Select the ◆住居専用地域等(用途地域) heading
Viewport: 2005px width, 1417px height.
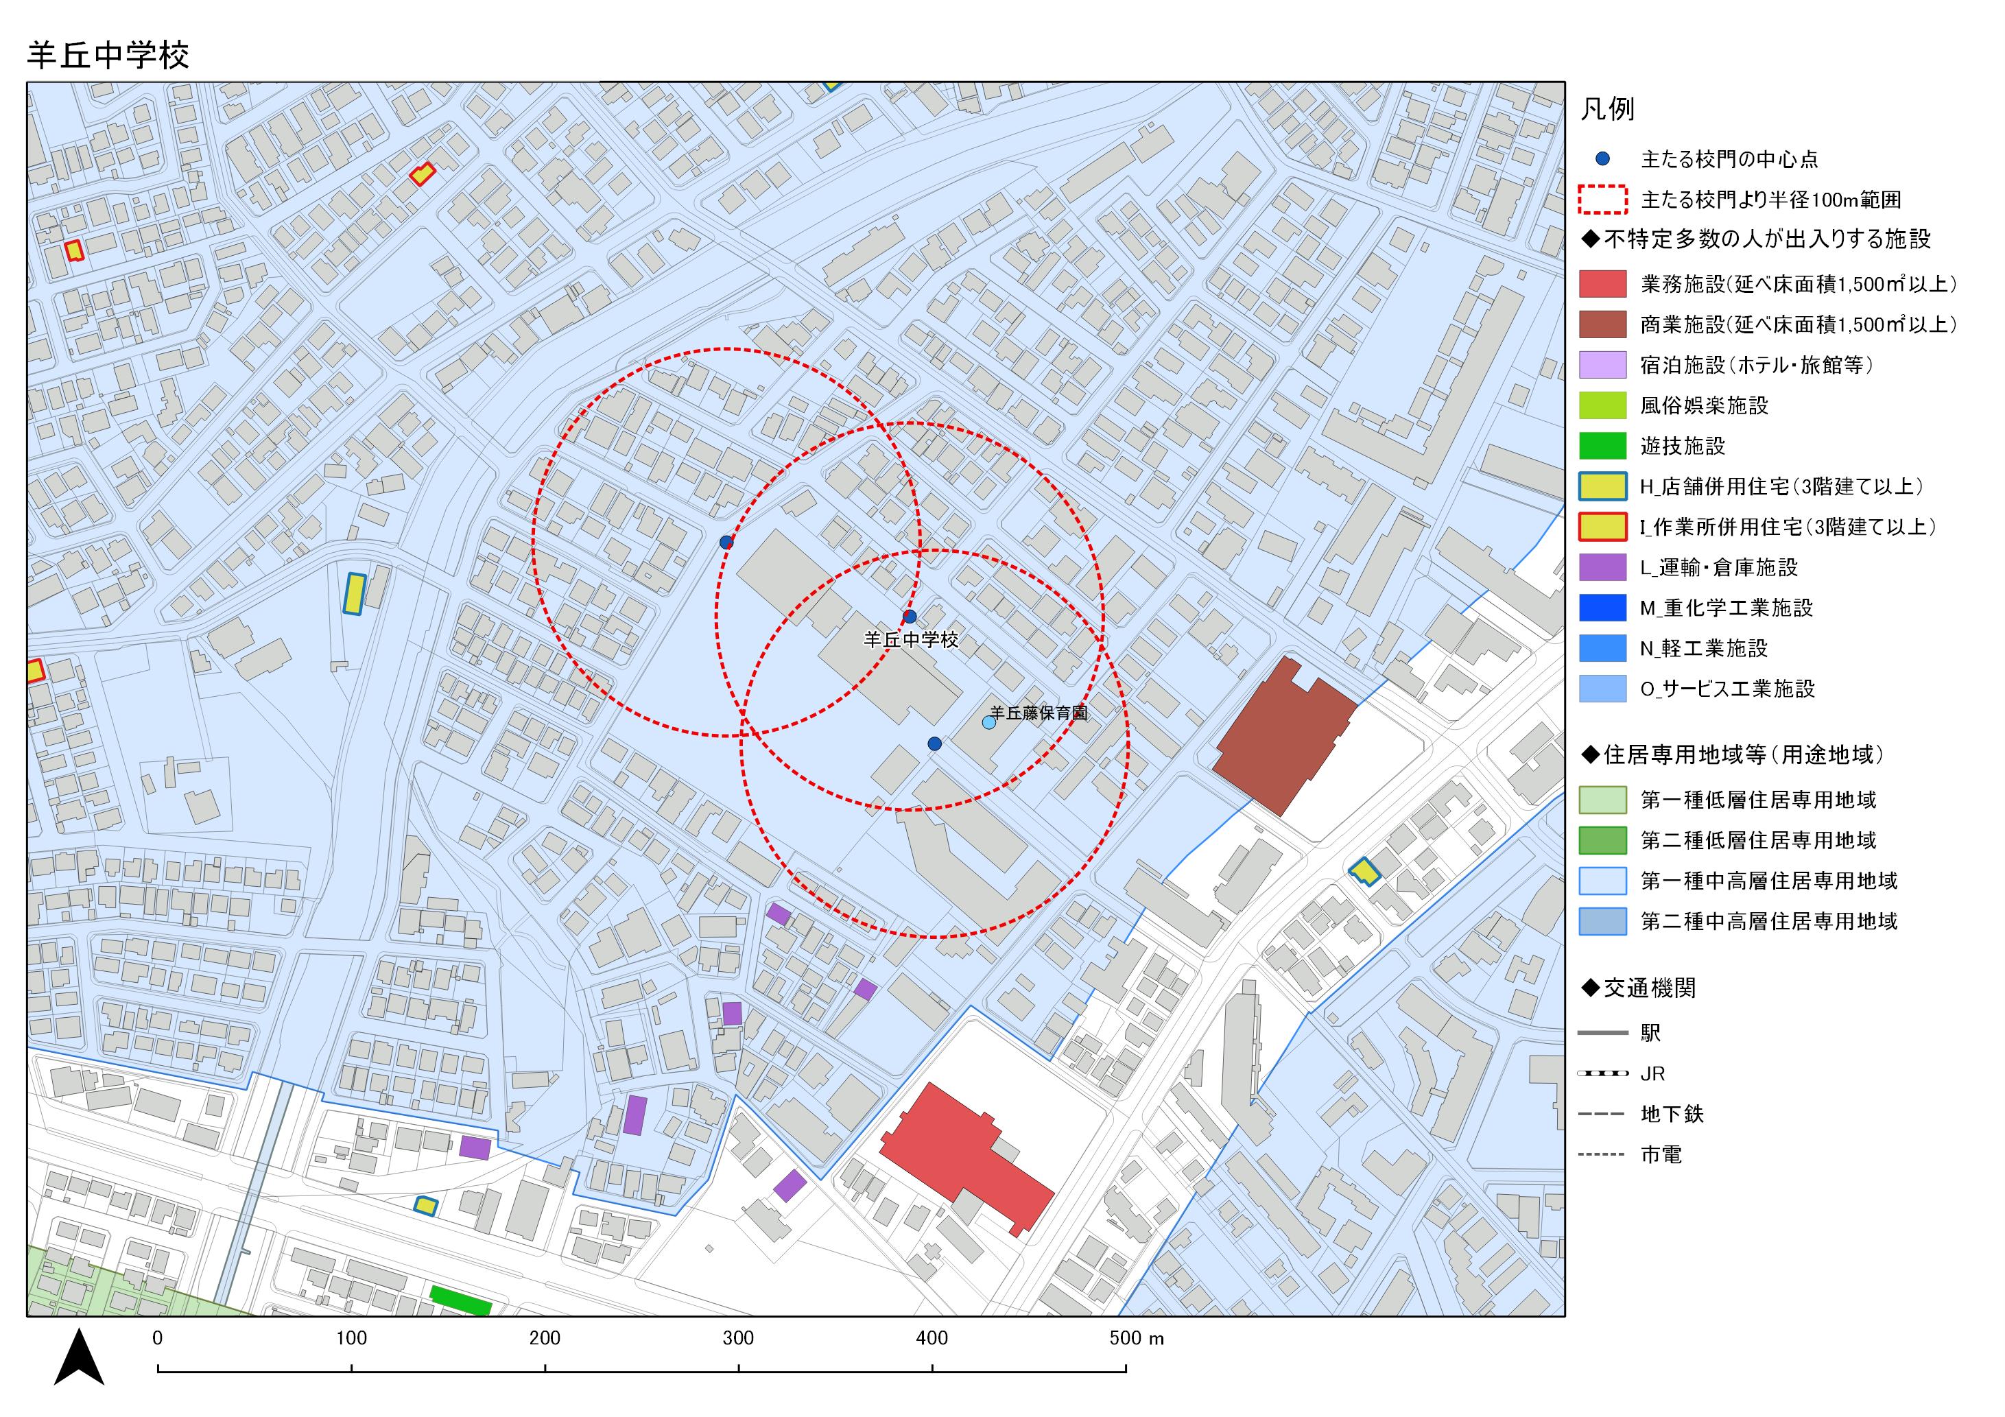pos(1733,755)
